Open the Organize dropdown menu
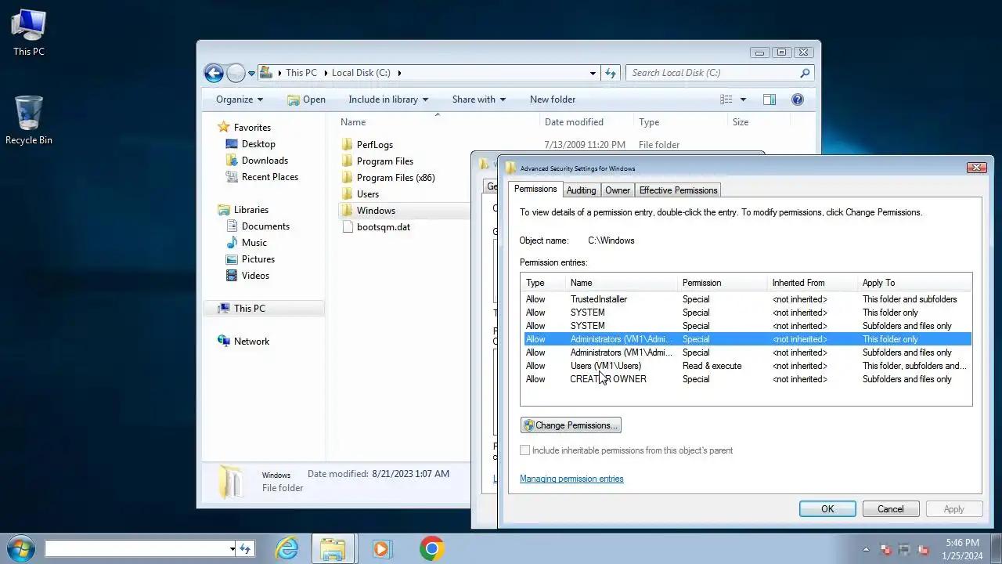The height and width of the screenshot is (564, 1002). pyautogui.click(x=240, y=99)
